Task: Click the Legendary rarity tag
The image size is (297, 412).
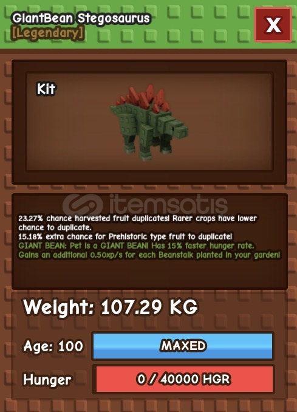Action: 48,33
